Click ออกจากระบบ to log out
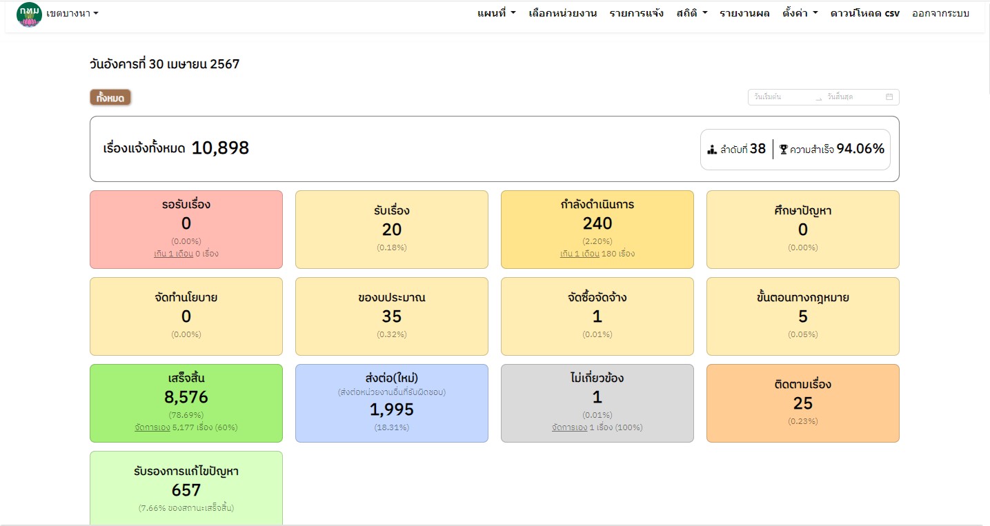Image resolution: width=990 pixels, height=526 pixels. coord(940,13)
